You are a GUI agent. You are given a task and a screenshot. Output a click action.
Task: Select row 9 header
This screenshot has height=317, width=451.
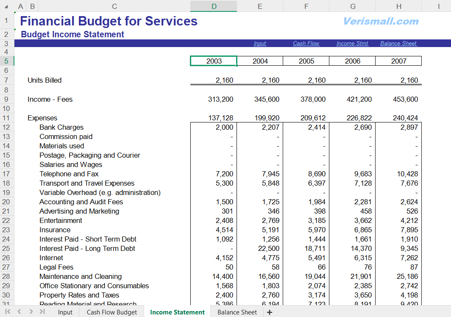7,99
